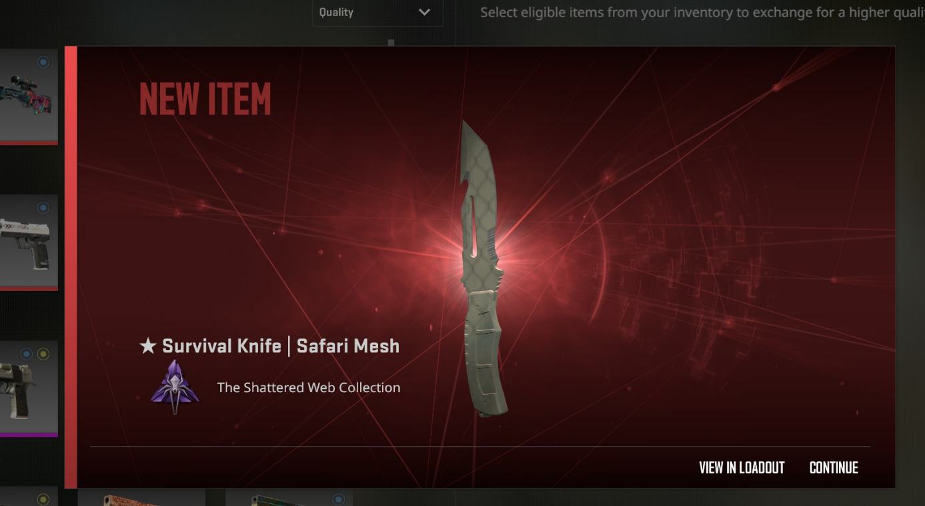Toggle yellow circle on bottom-left tile
The width and height of the screenshot is (925, 506).
[x=43, y=499]
